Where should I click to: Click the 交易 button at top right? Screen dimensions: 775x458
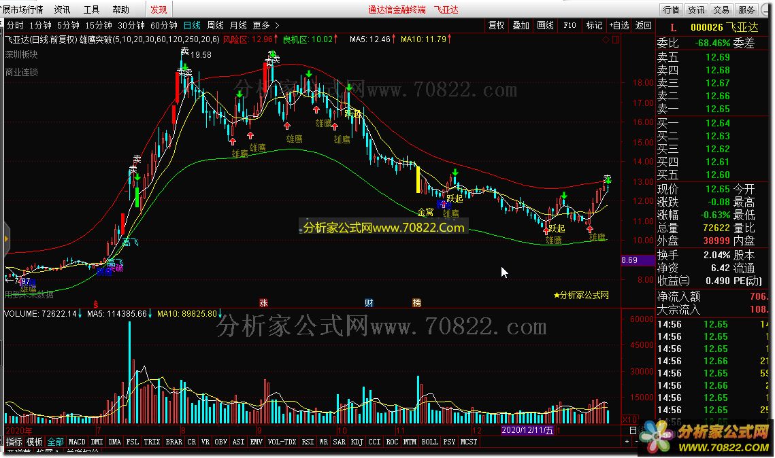pos(721,10)
